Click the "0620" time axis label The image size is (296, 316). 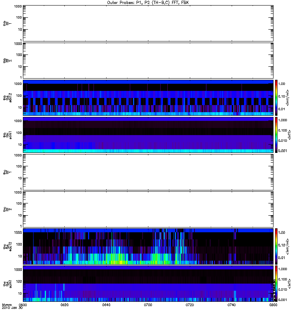coord(64,305)
